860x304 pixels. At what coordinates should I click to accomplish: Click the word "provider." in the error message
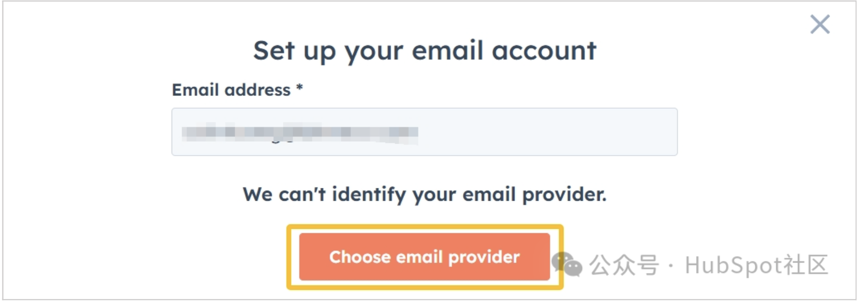tap(564, 195)
